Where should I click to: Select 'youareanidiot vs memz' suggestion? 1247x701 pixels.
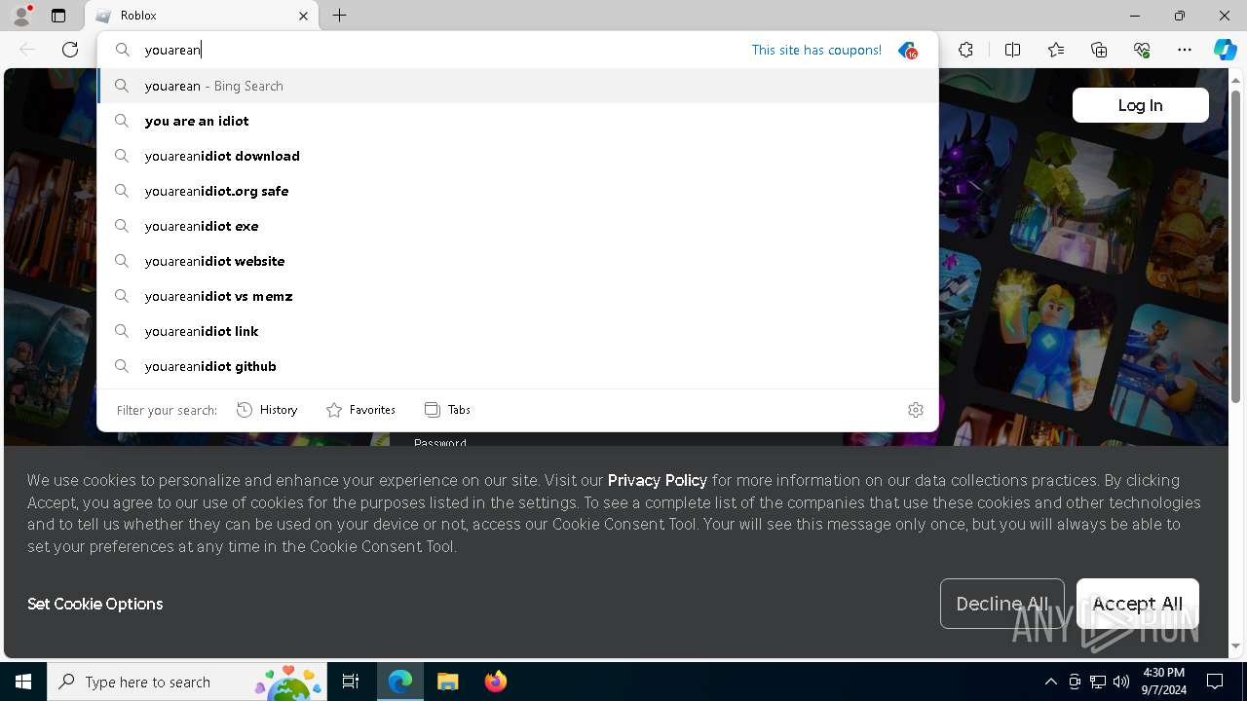tap(518, 296)
